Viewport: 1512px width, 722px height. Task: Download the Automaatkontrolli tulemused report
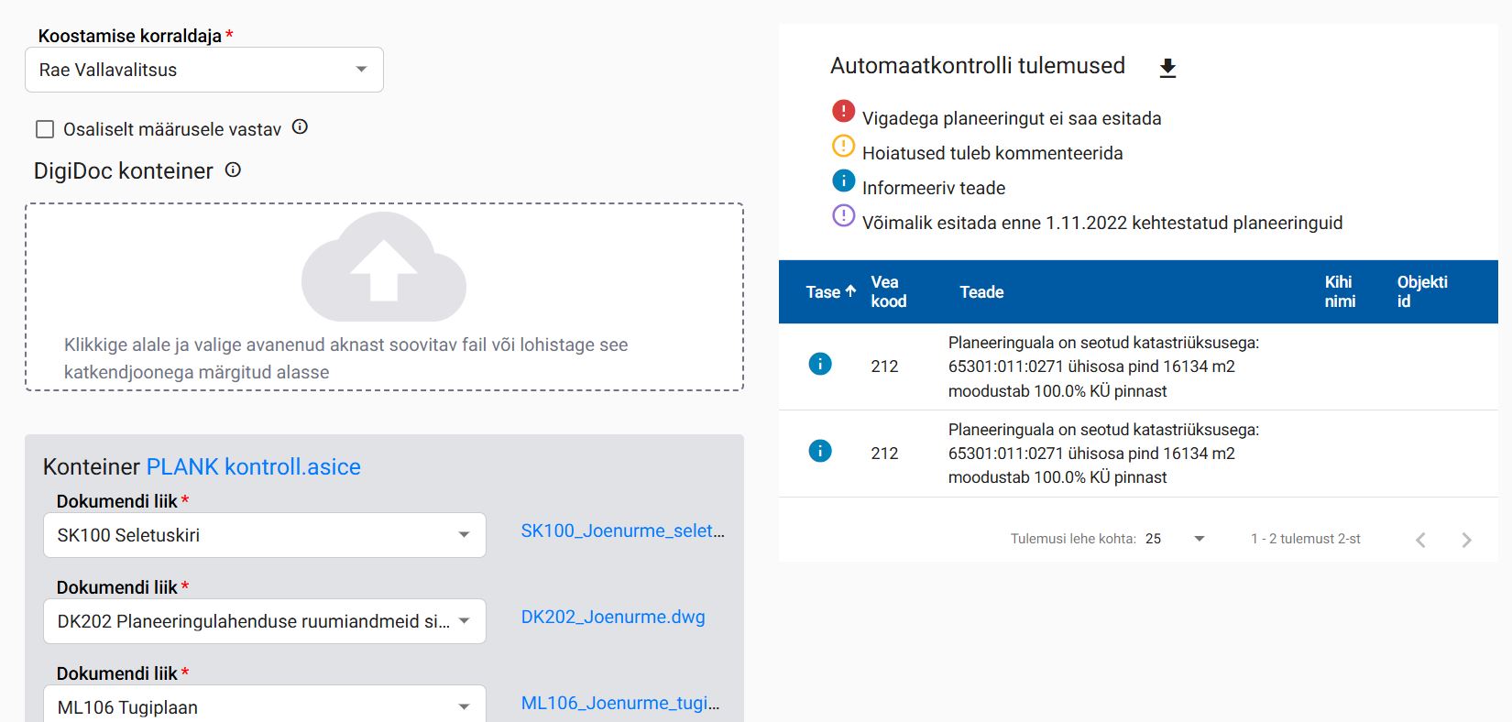tap(1167, 68)
